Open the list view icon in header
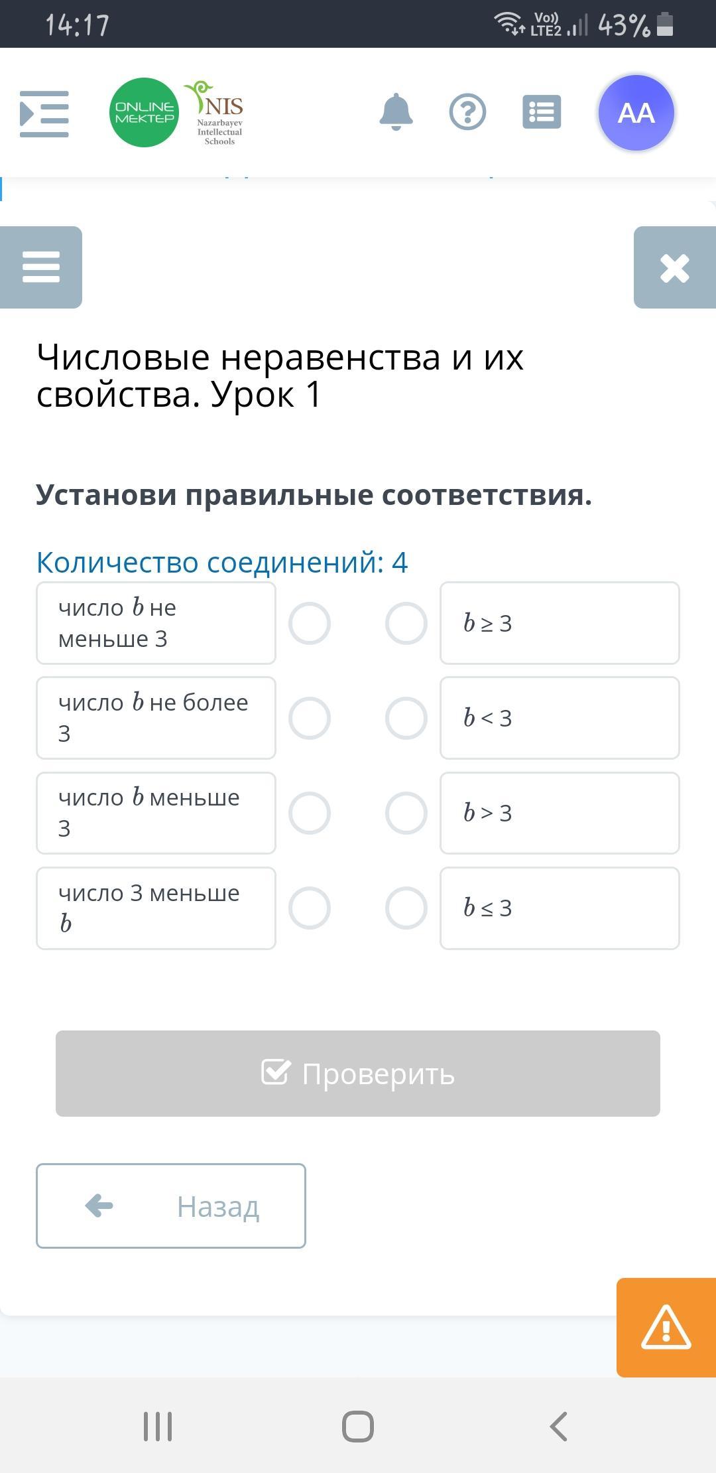The height and width of the screenshot is (1473, 716). click(542, 112)
